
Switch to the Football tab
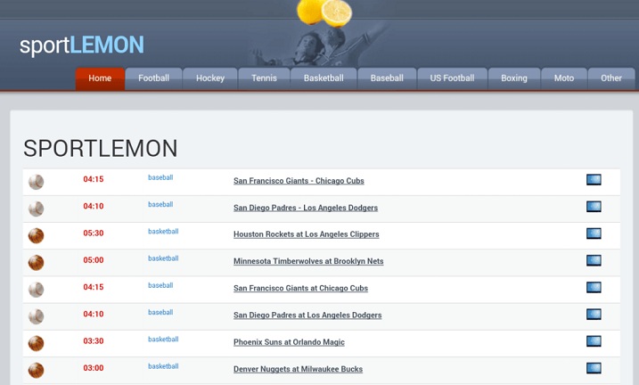pos(153,78)
